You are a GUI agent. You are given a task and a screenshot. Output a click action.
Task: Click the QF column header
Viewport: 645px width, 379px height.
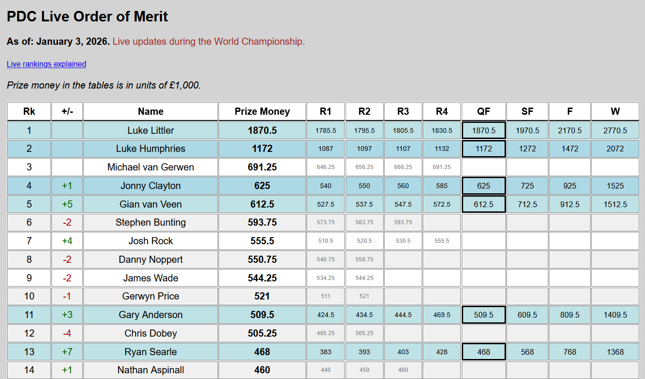[x=483, y=111]
